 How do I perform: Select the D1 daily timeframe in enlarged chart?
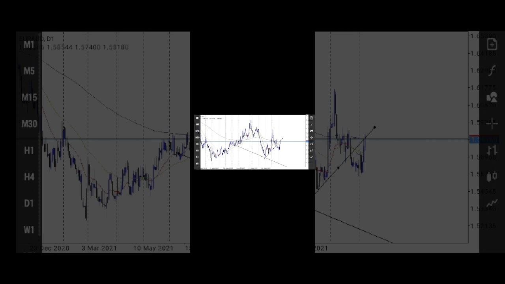29,203
